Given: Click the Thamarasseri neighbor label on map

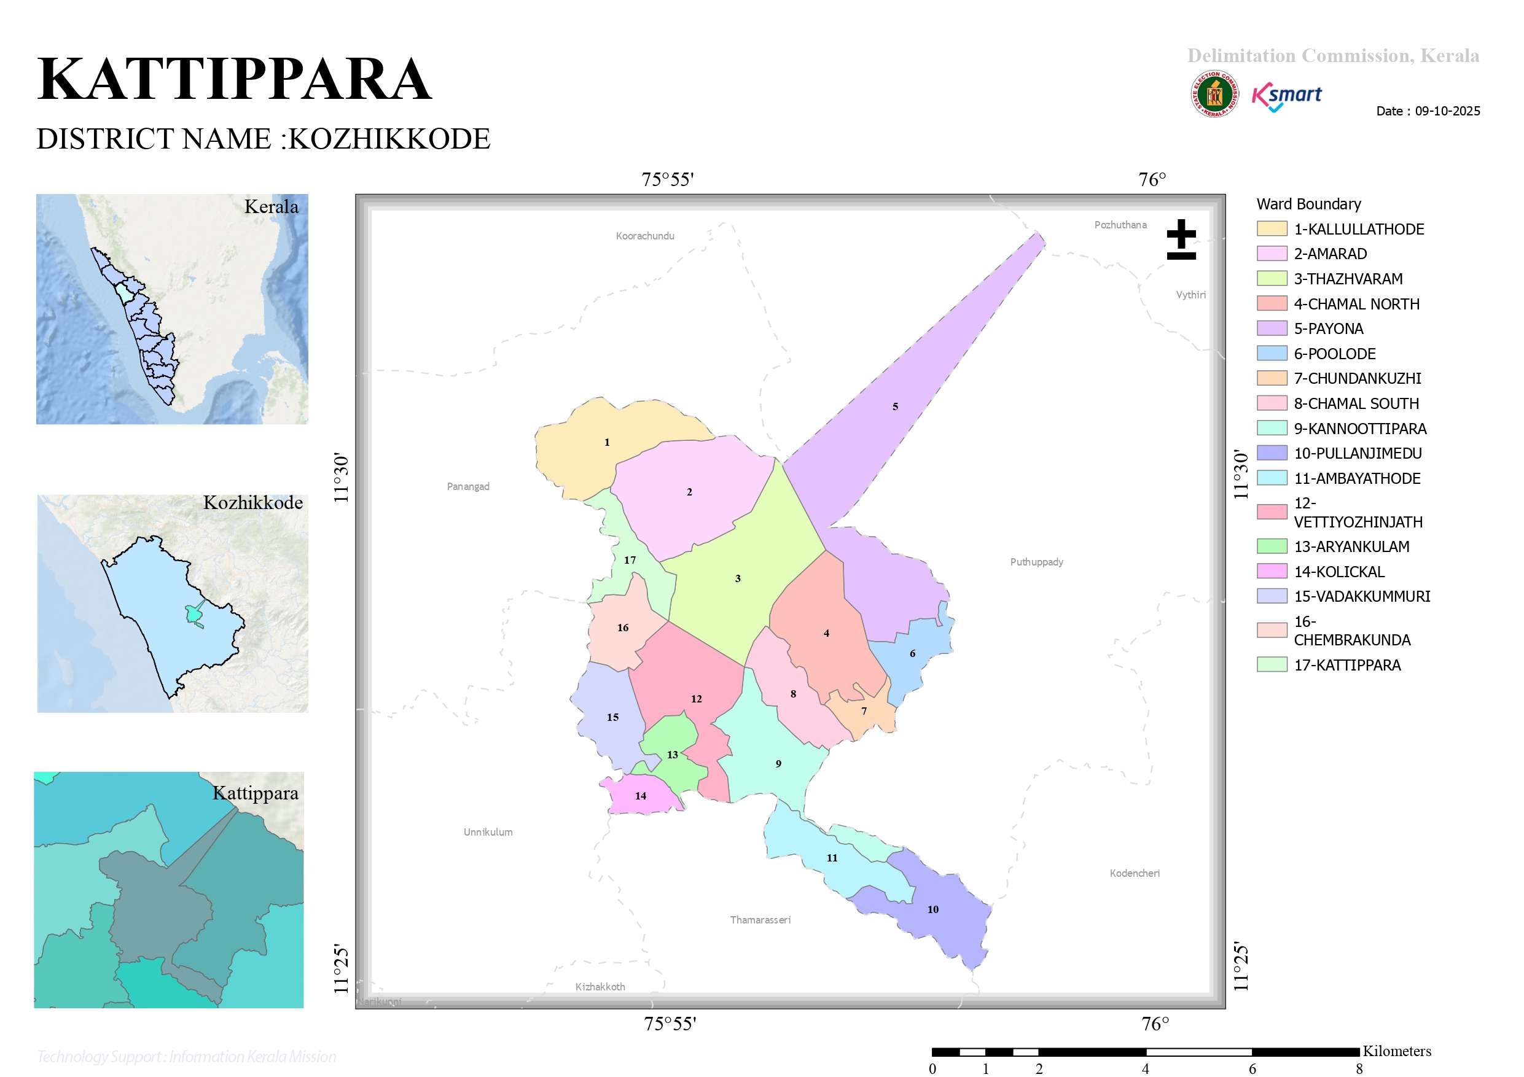Looking at the screenshot, I should click(x=760, y=920).
